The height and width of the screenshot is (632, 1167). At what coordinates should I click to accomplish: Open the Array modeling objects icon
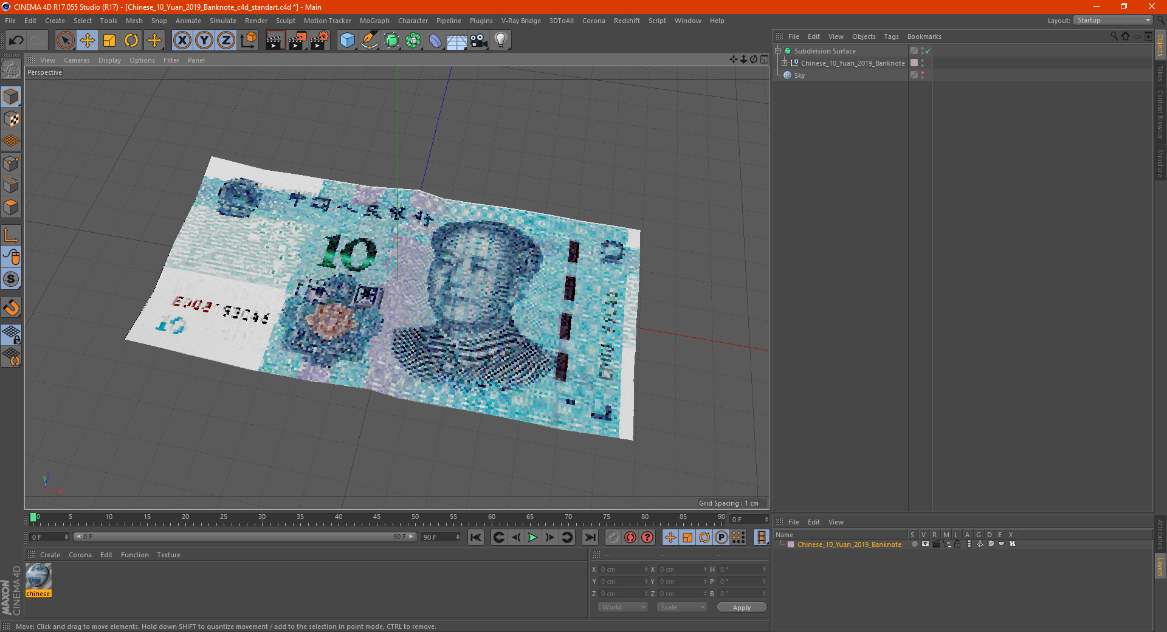click(x=413, y=41)
